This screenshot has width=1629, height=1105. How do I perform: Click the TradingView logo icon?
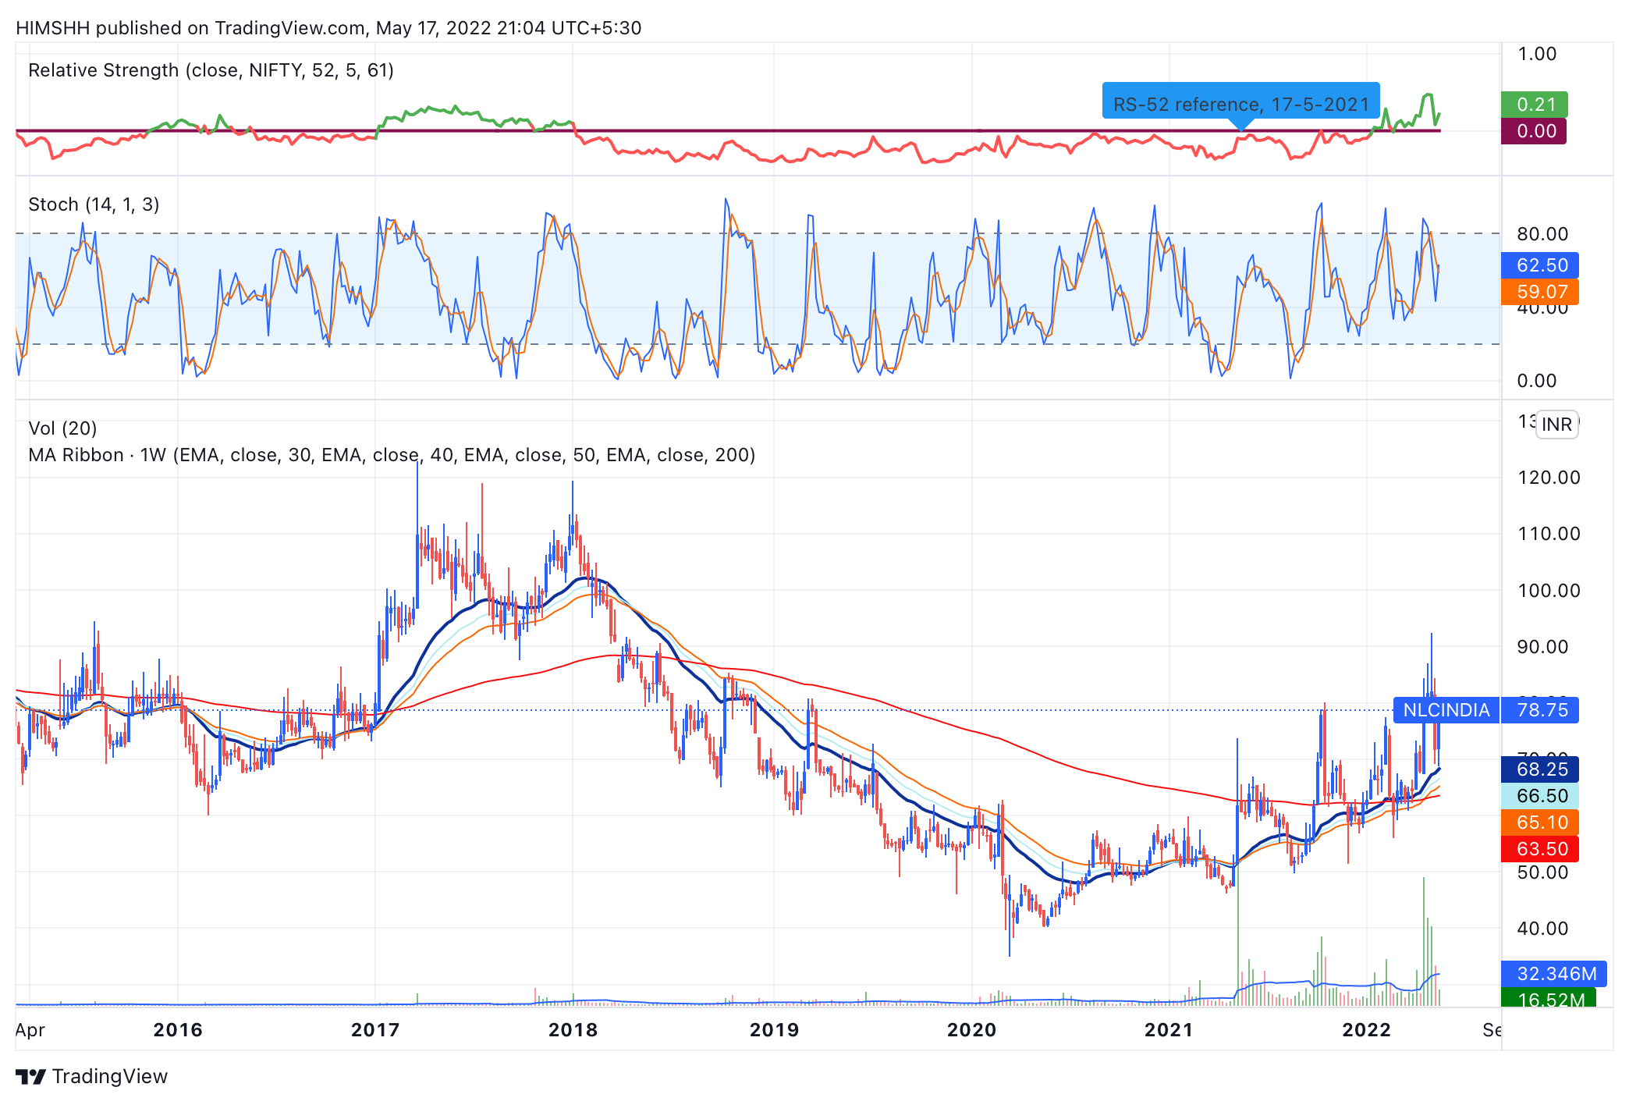pyautogui.click(x=31, y=1077)
